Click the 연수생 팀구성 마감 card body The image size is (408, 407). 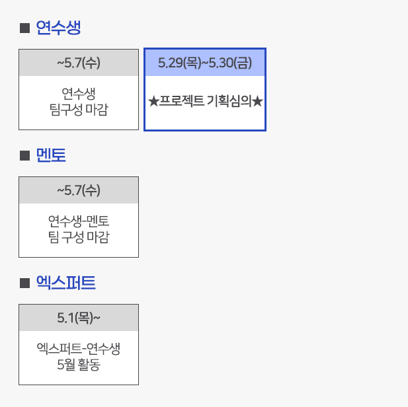79,102
